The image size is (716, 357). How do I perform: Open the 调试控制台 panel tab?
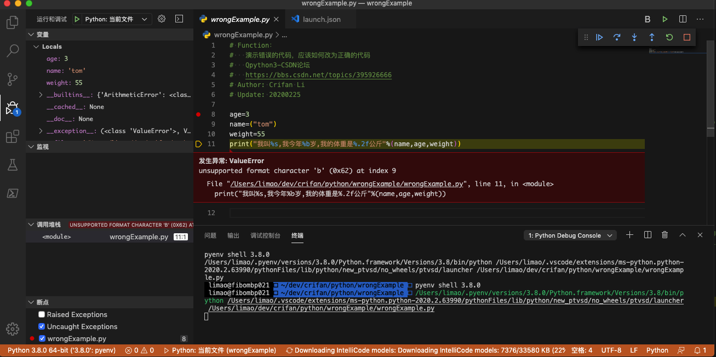click(x=265, y=235)
